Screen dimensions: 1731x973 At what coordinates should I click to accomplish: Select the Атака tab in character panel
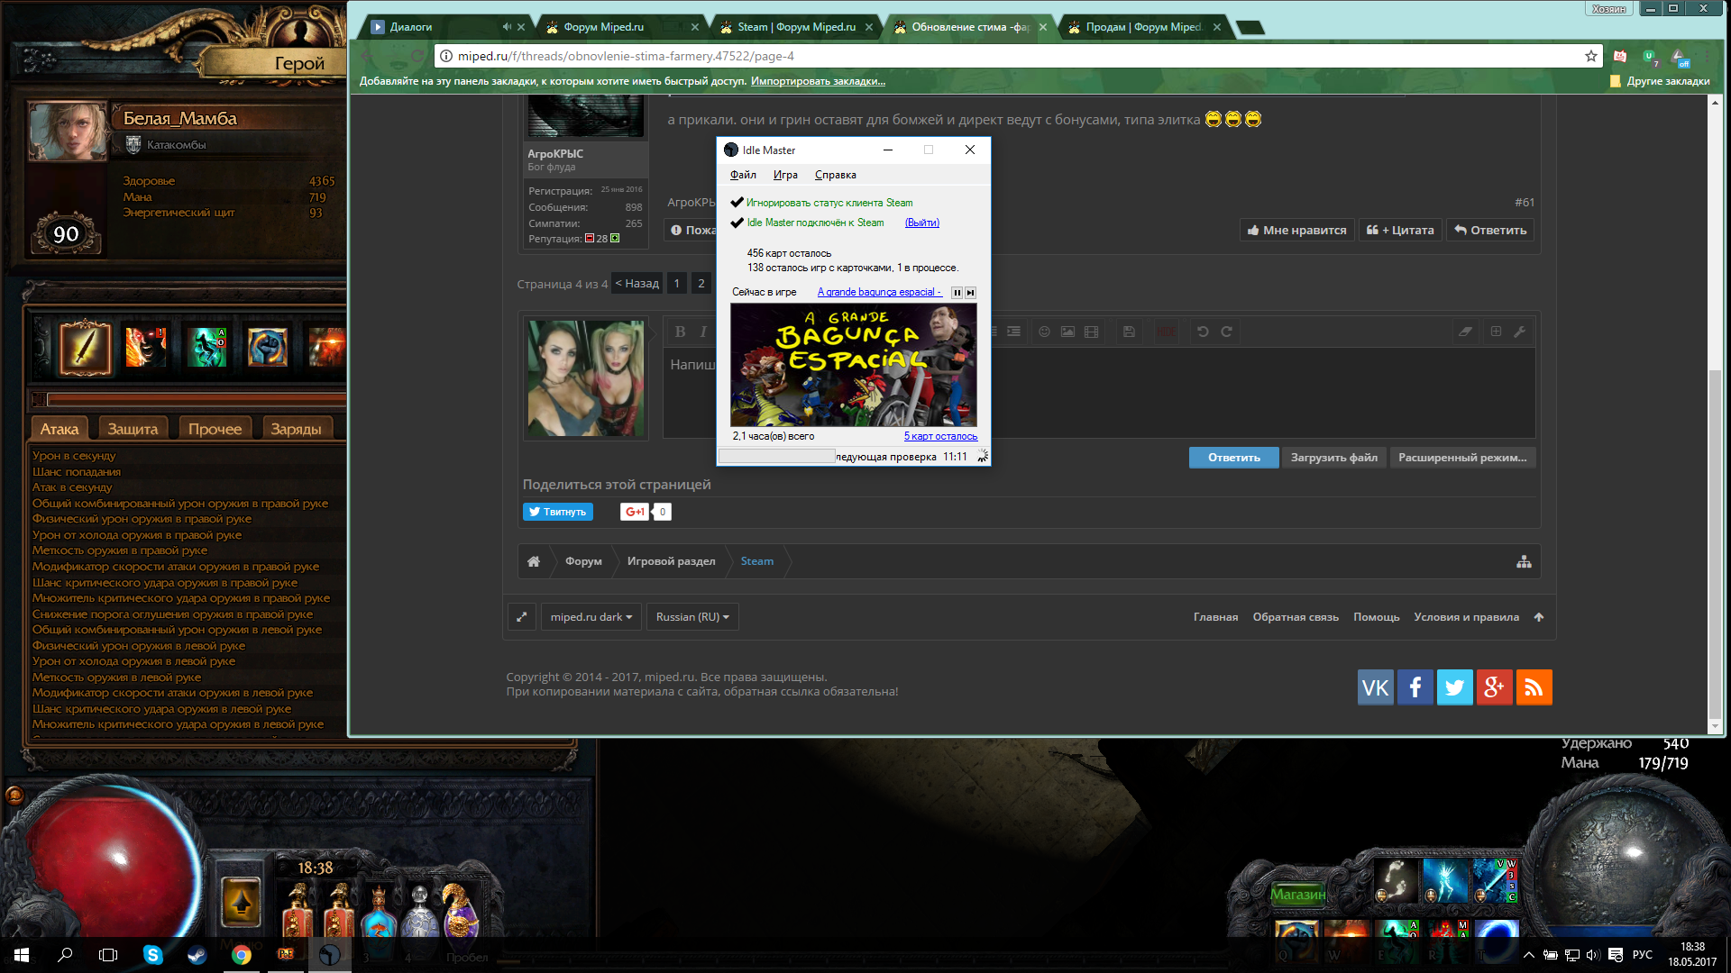(60, 429)
